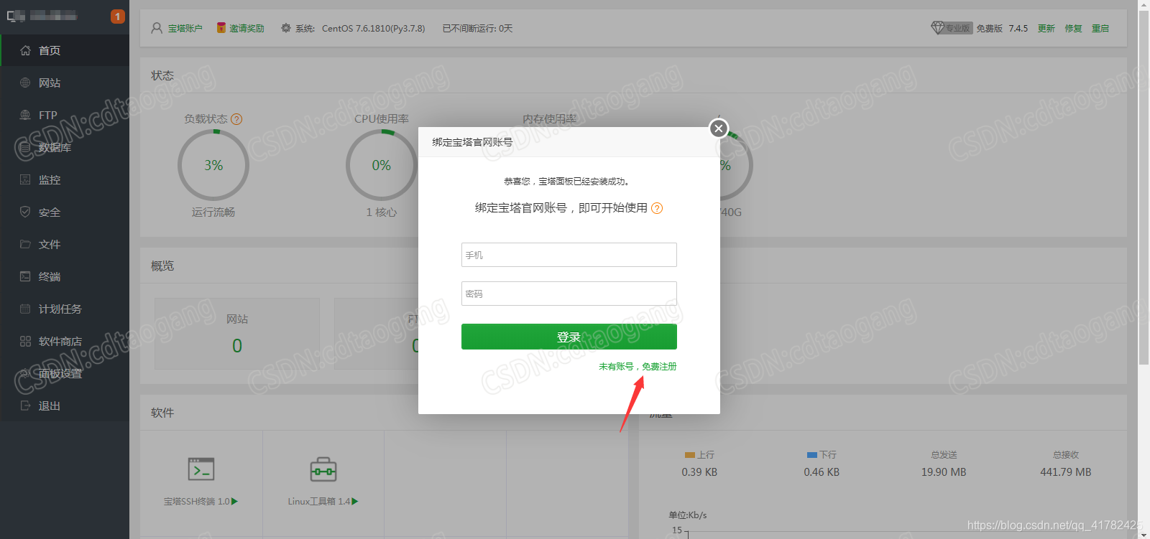Click the green 登录 button
The height and width of the screenshot is (539, 1150).
(x=569, y=337)
